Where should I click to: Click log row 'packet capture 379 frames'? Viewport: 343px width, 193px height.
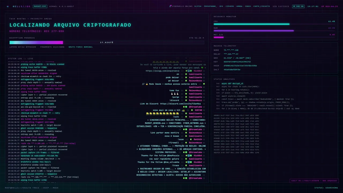click(33, 153)
